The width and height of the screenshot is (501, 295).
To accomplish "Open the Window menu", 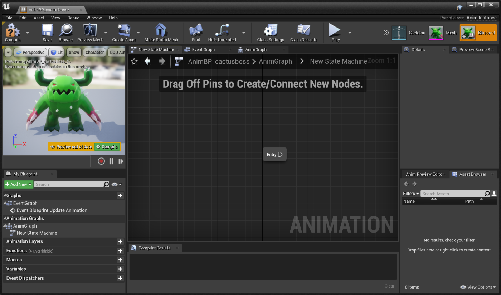I will (x=94, y=18).
